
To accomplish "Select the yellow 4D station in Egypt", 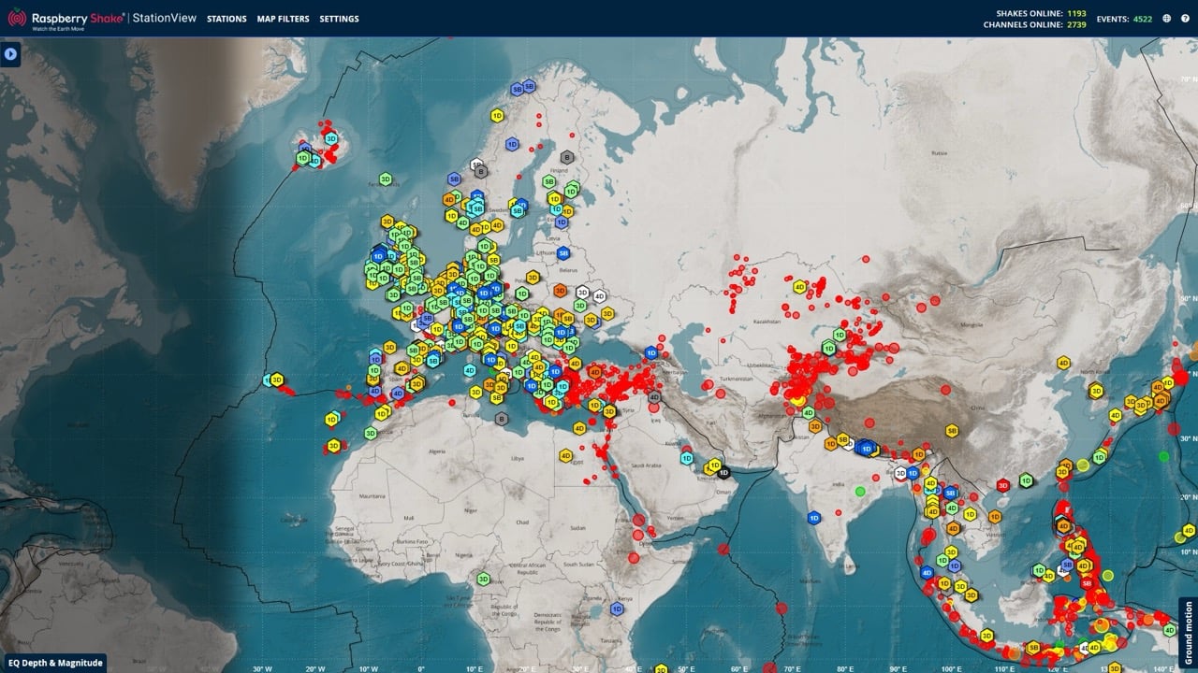I will point(565,455).
